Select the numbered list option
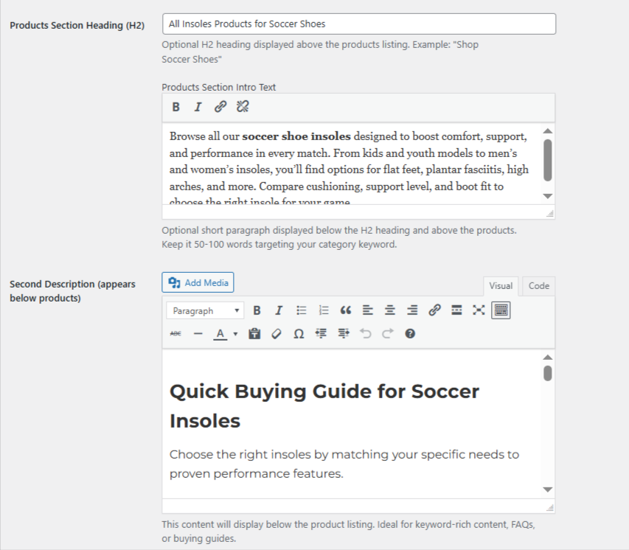Image resolution: width=629 pixels, height=550 pixels. pyautogui.click(x=323, y=310)
